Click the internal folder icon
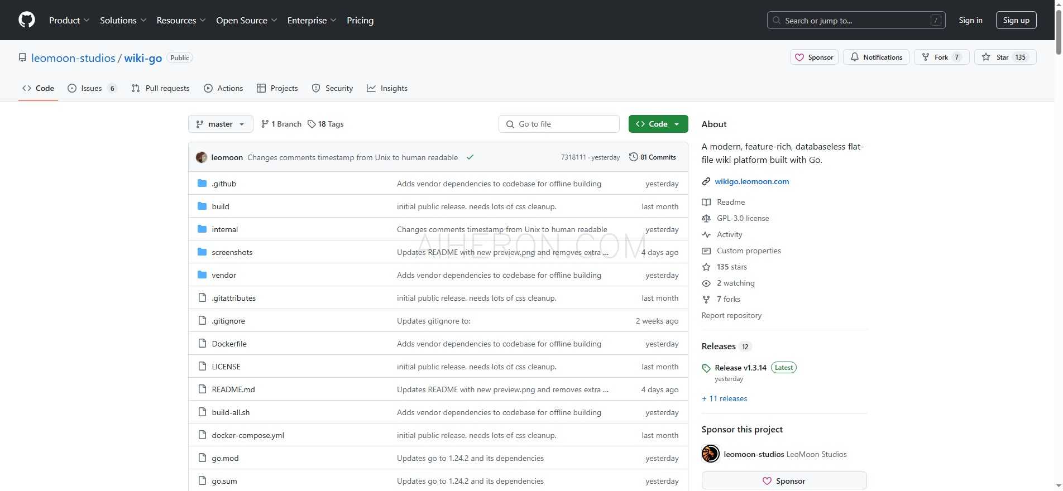 202,229
